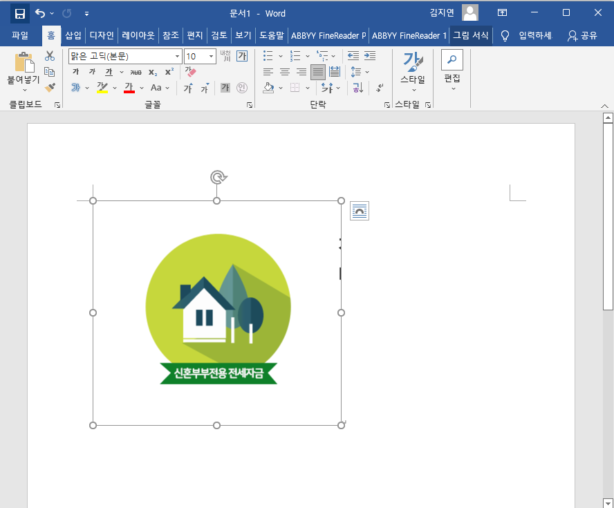This screenshot has width=614, height=508.
Task: Center align text
Action: click(285, 72)
